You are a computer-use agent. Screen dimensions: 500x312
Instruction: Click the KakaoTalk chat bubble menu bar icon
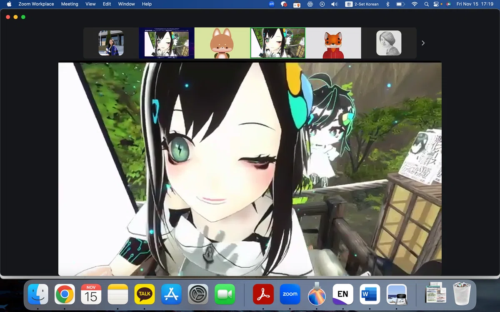pyautogui.click(x=284, y=4)
